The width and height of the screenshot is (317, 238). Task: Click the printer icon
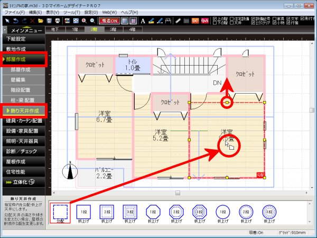(58, 21)
